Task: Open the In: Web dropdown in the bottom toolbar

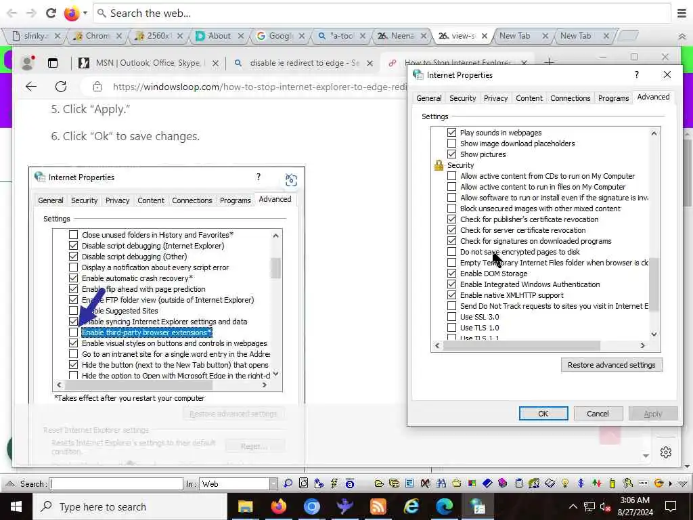Action: pyautogui.click(x=273, y=483)
